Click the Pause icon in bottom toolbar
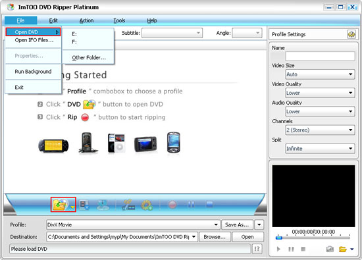Viewport: 362px width, 260px height. click(191, 204)
